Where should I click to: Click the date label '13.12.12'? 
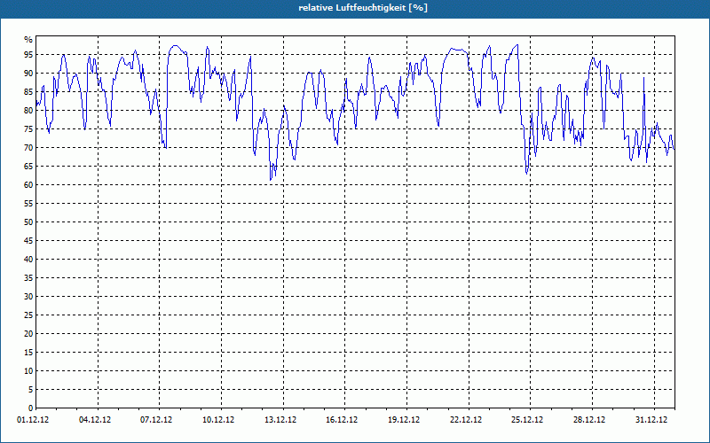(280, 420)
